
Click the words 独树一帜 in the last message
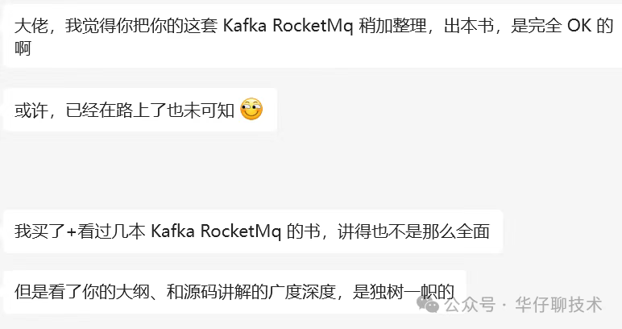click(x=403, y=292)
